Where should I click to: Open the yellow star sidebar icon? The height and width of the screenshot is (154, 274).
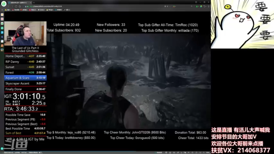(2, 15)
